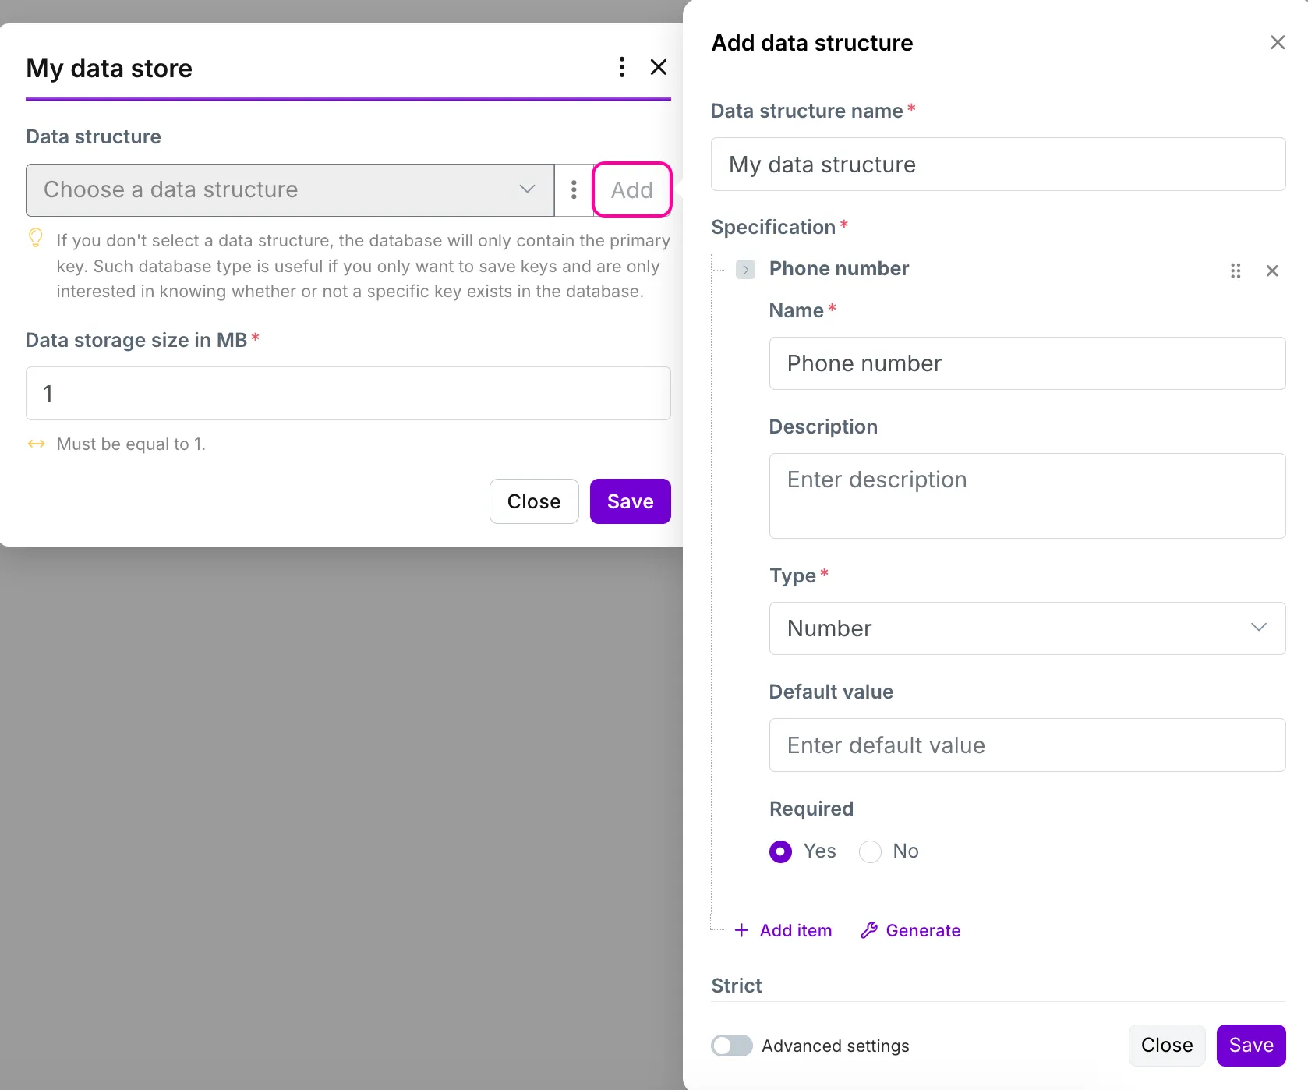The height and width of the screenshot is (1090, 1308).
Task: Toggle the Advanced settings switch
Action: [731, 1046]
